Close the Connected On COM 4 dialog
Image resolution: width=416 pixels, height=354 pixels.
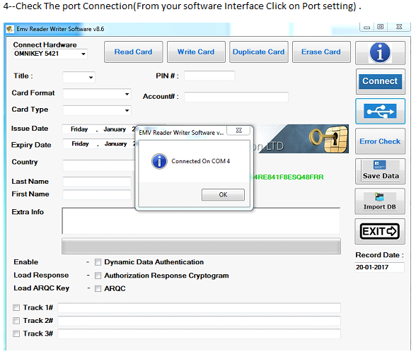239,130
